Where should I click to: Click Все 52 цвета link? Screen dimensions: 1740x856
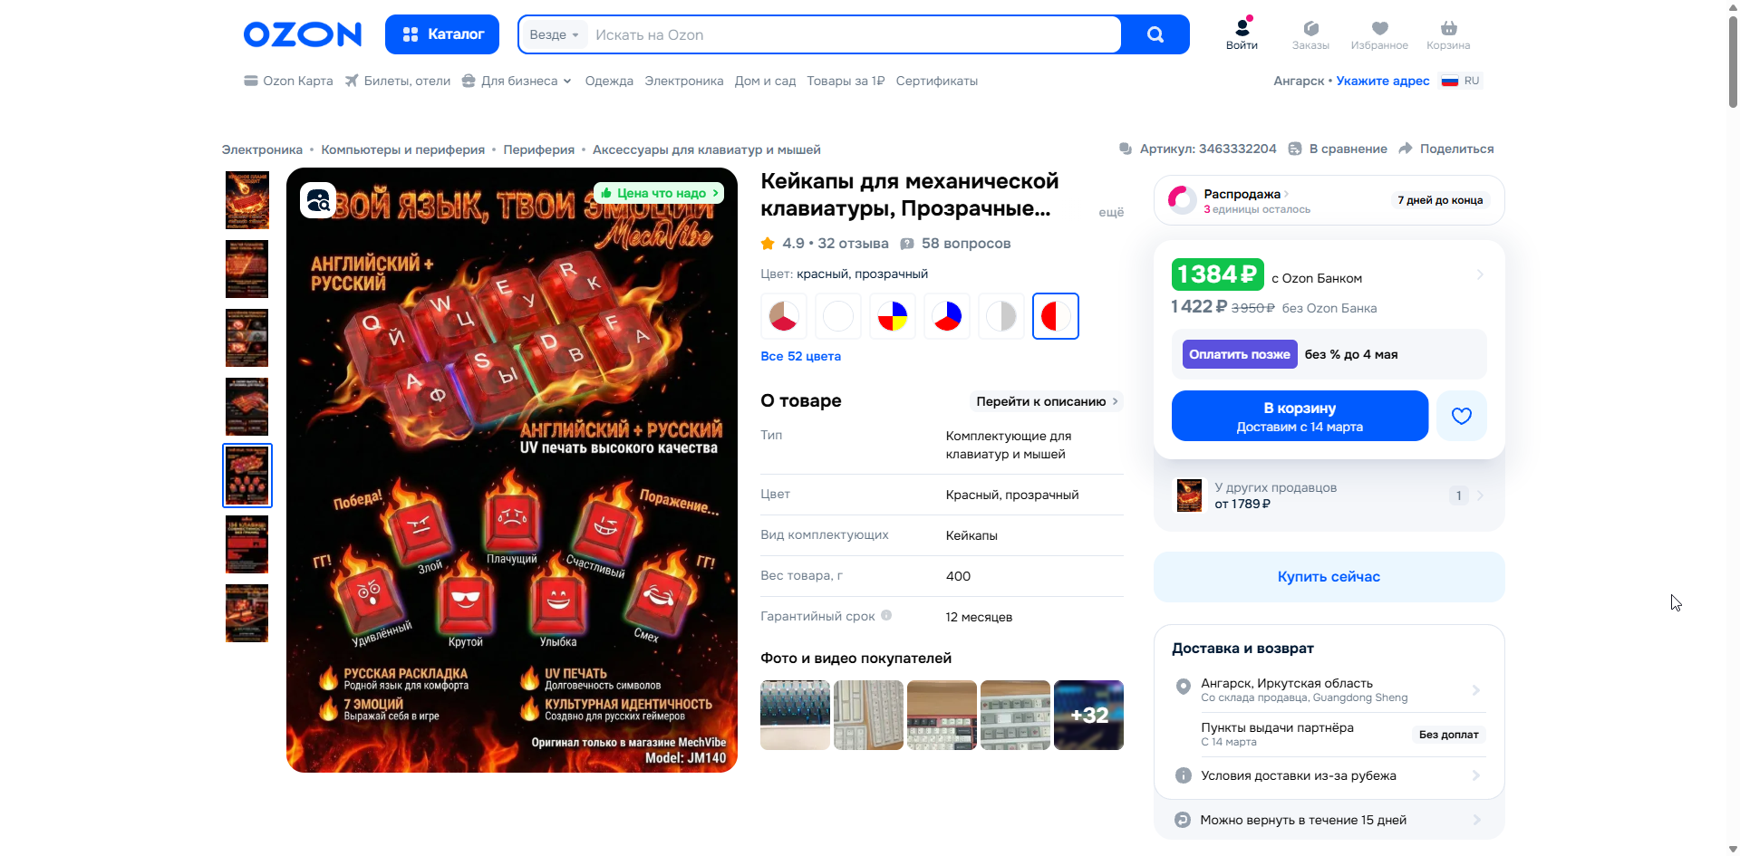coord(800,356)
